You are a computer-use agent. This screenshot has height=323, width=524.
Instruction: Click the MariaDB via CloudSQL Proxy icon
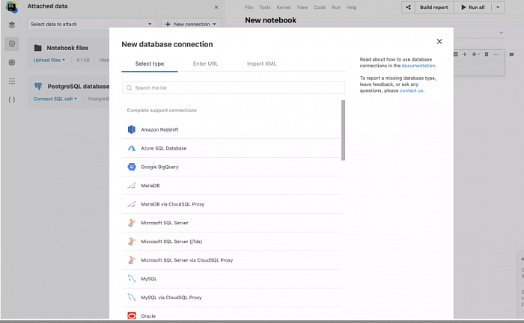point(132,204)
